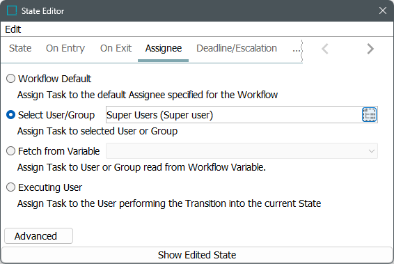Open the On Exit tab
394x264 pixels.
point(116,48)
